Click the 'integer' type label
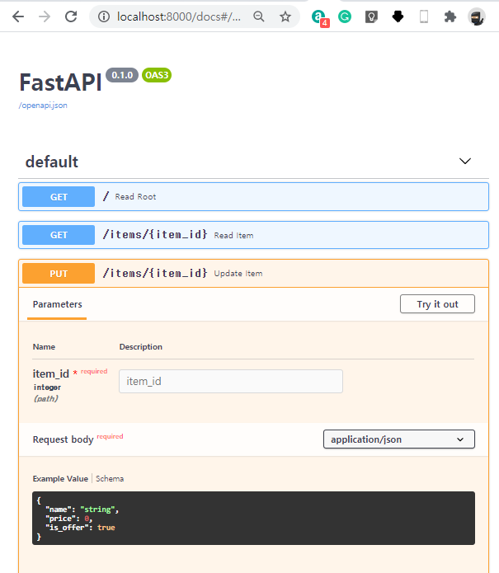 (x=47, y=387)
